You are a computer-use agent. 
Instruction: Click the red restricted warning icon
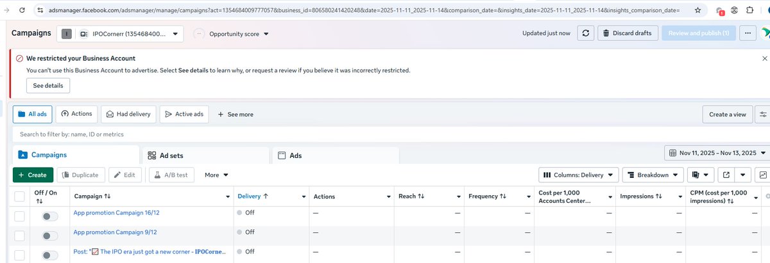point(19,58)
